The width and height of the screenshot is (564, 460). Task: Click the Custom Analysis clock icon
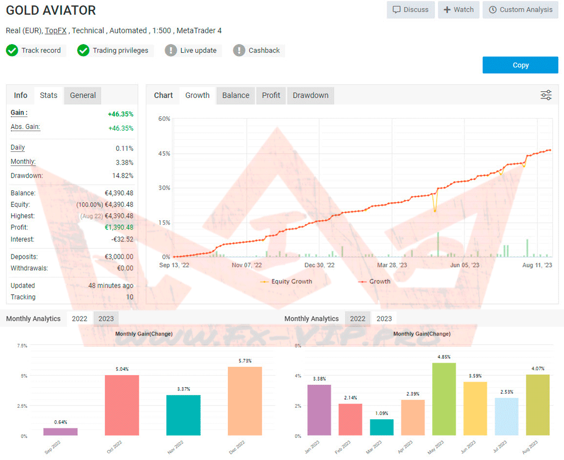coord(493,10)
